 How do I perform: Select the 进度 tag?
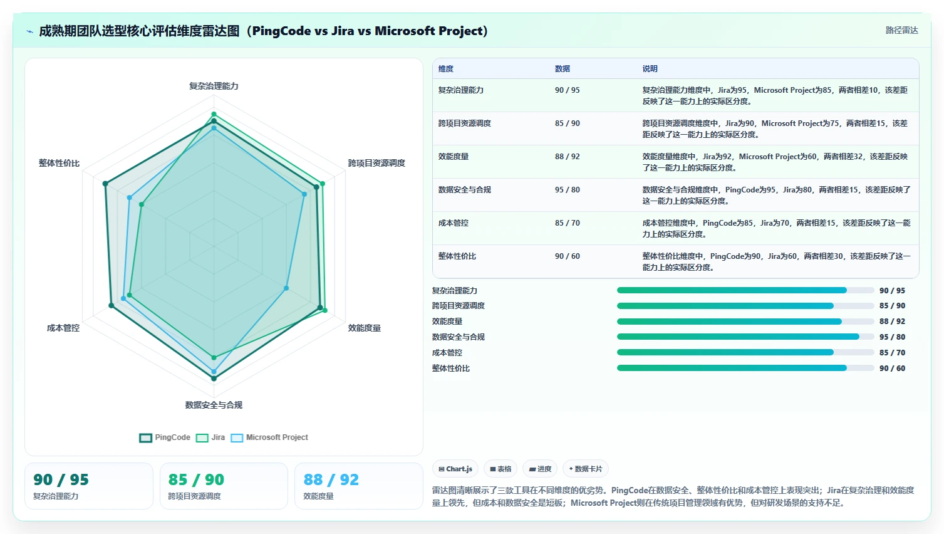click(x=540, y=469)
